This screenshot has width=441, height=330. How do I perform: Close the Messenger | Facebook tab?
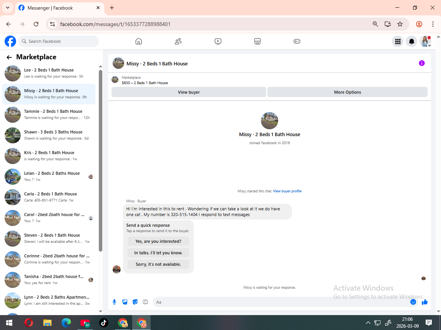pos(98,8)
